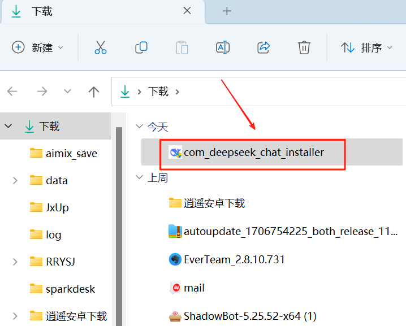
Task: Collapse the 上周 group
Action: click(x=139, y=177)
